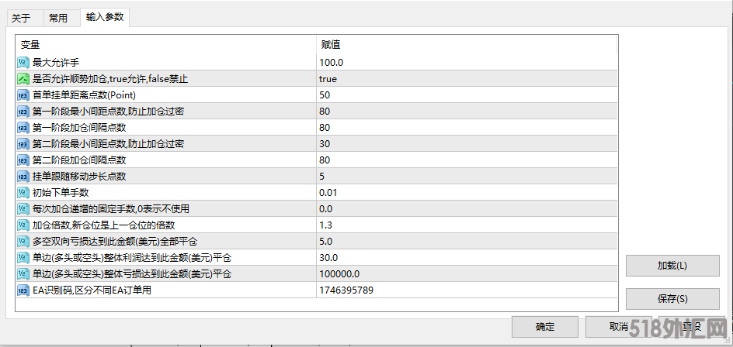The width and height of the screenshot is (733, 347).
Task: Click the icon beside 单边整体亏损达到此金额
Action: click(23, 273)
